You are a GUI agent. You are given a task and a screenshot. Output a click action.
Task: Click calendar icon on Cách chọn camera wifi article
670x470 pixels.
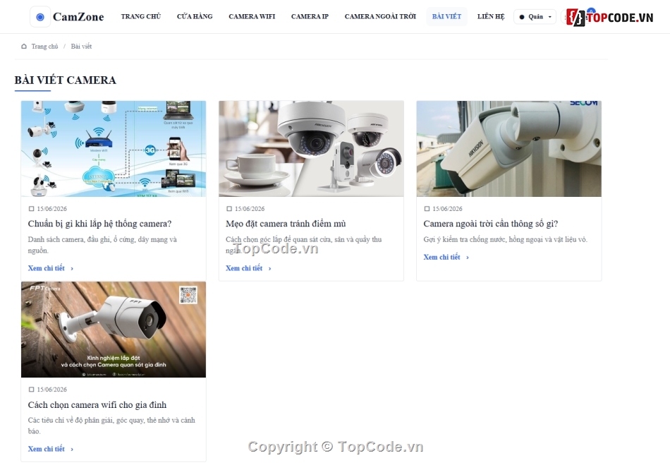(x=31, y=390)
